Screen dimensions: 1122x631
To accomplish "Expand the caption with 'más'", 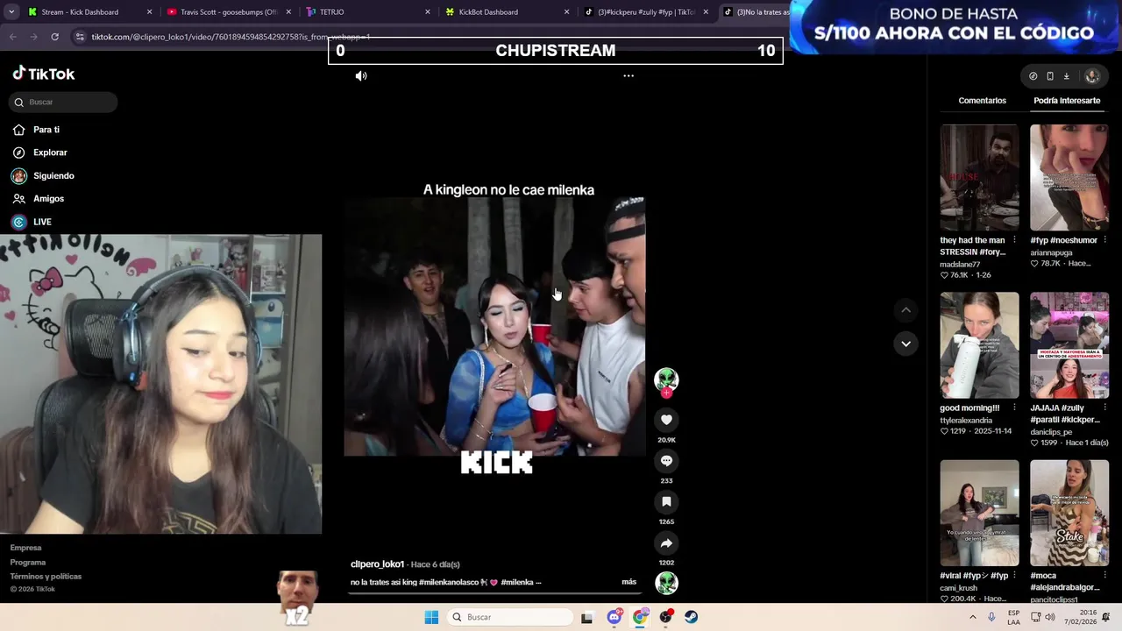I will coord(628,582).
